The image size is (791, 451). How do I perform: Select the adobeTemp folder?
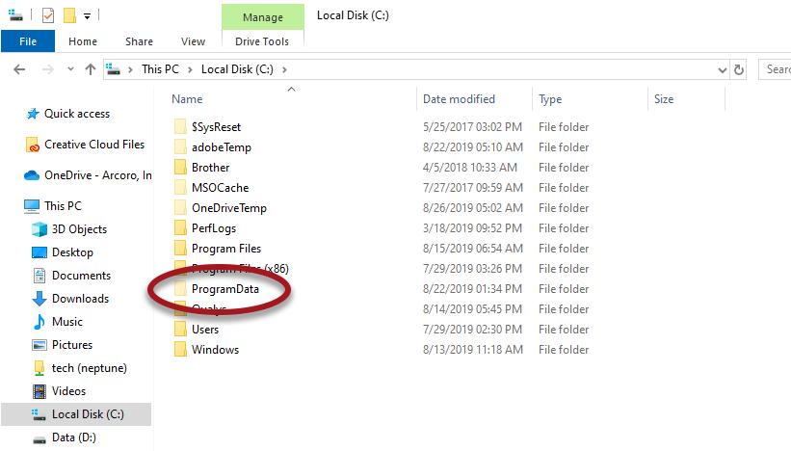click(x=222, y=147)
